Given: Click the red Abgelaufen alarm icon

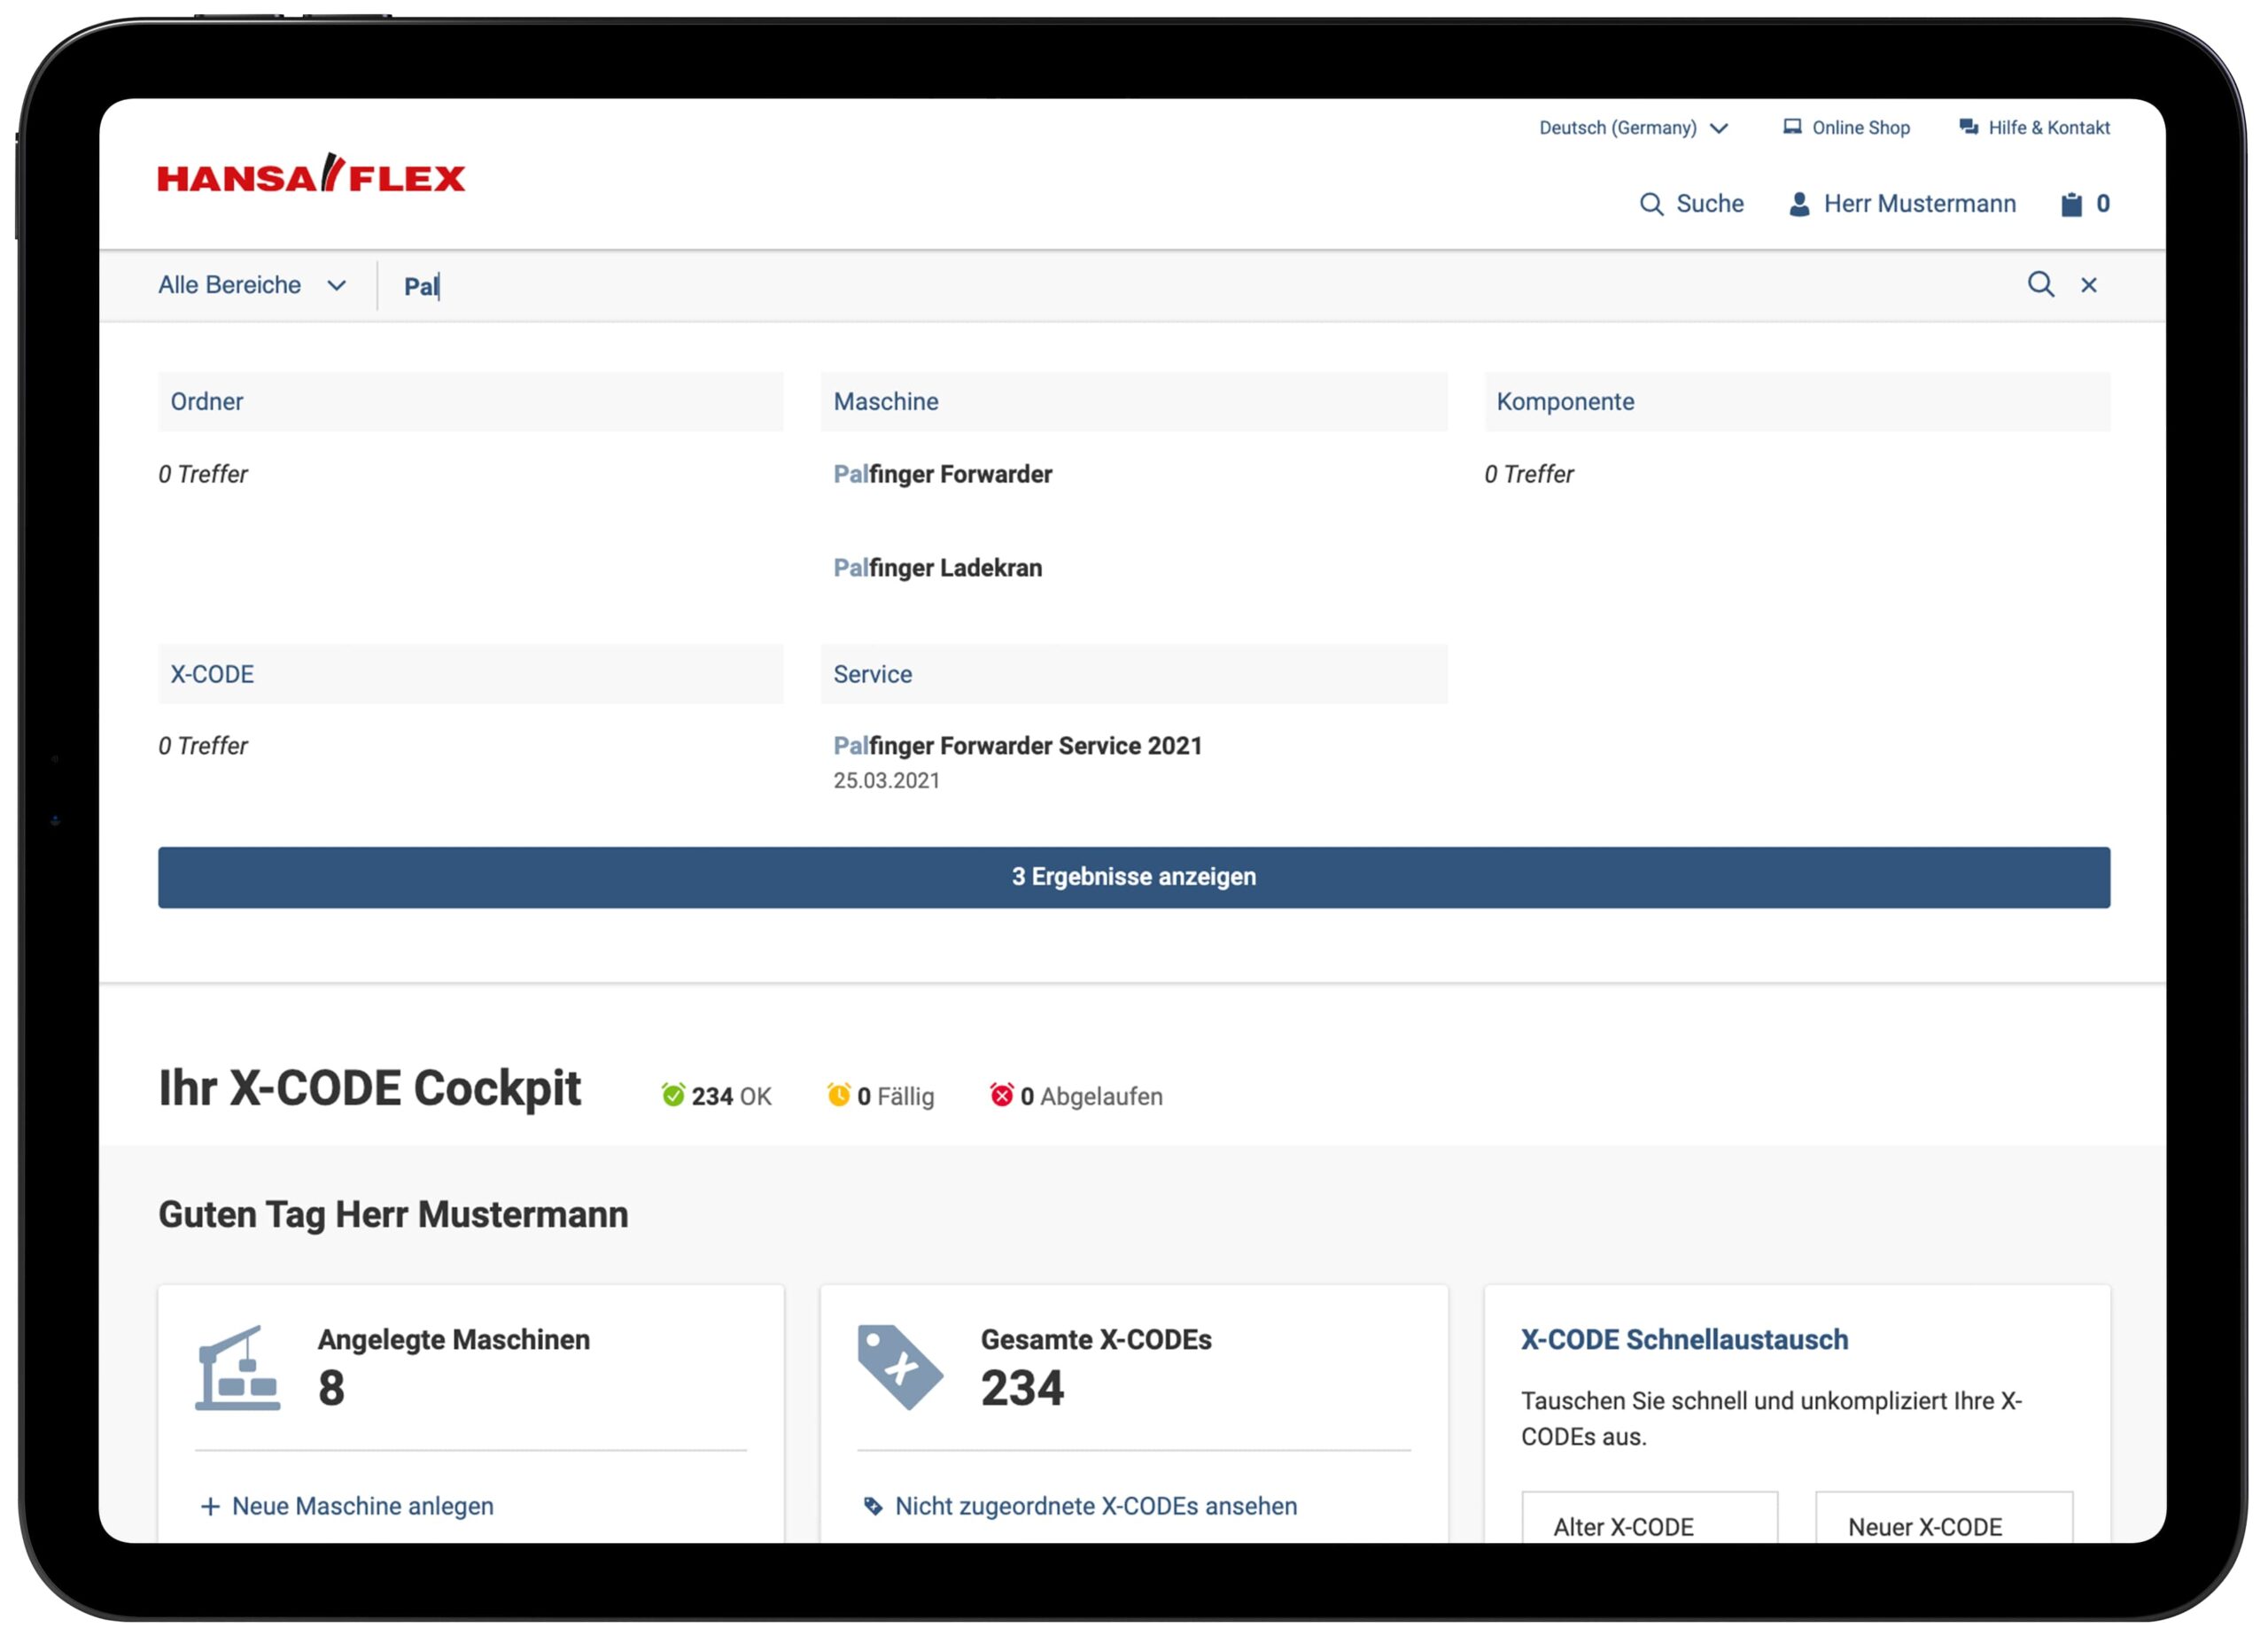Looking at the screenshot, I should pos(1001,1095).
